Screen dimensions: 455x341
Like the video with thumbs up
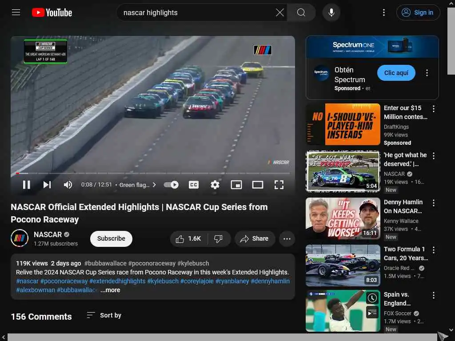point(189,238)
